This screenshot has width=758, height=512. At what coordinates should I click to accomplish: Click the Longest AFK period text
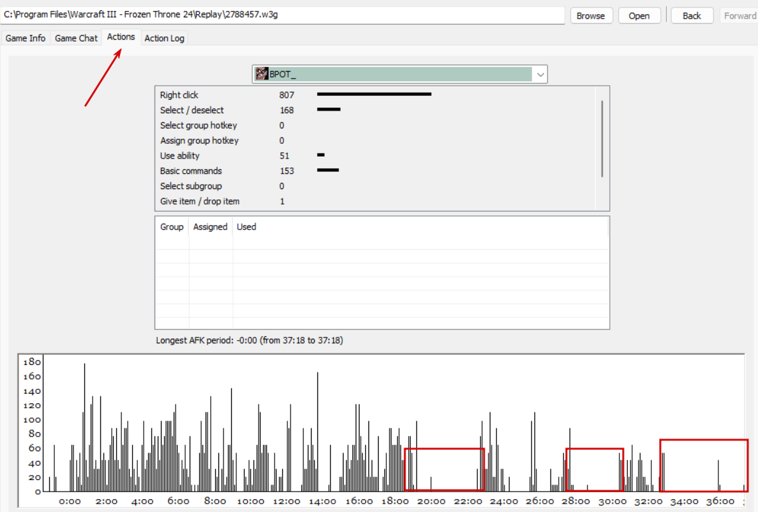[250, 340]
